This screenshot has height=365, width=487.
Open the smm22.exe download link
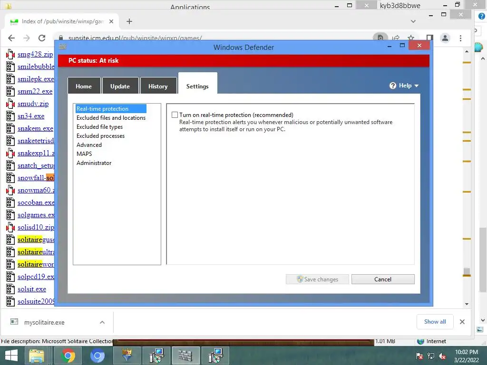(35, 91)
